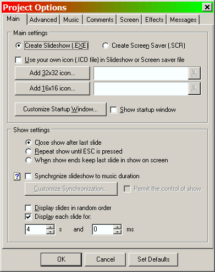Open the Advanced tab
This screenshot has width=215, height=272.
[x=43, y=20]
